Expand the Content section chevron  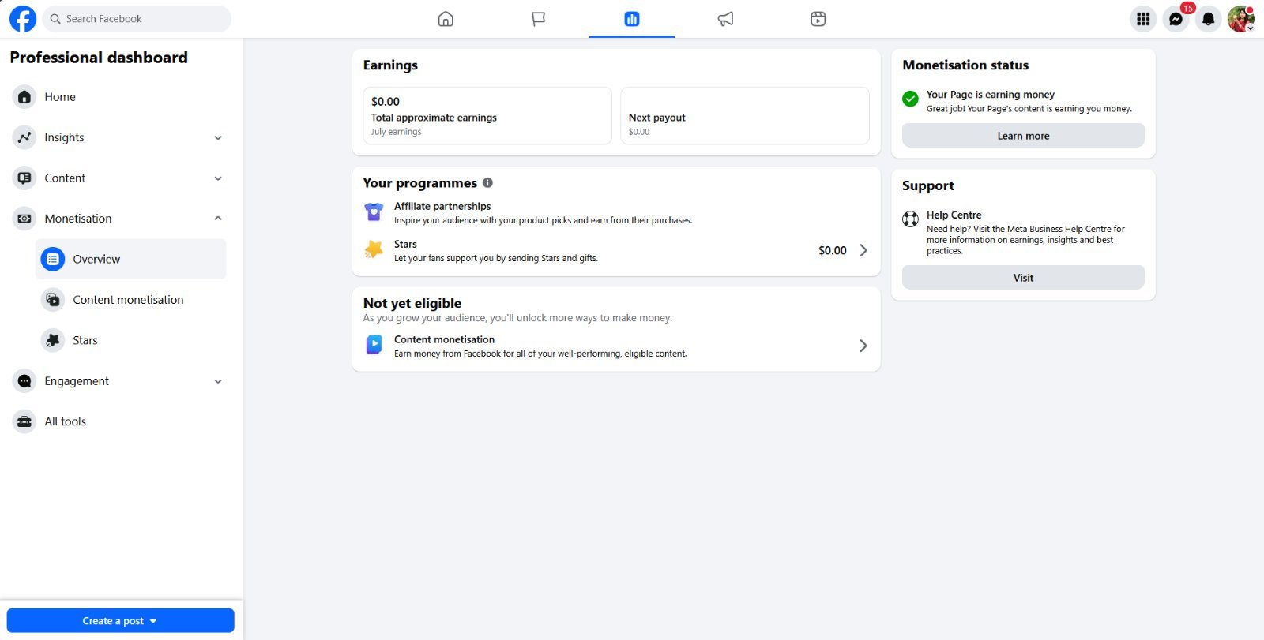218,178
